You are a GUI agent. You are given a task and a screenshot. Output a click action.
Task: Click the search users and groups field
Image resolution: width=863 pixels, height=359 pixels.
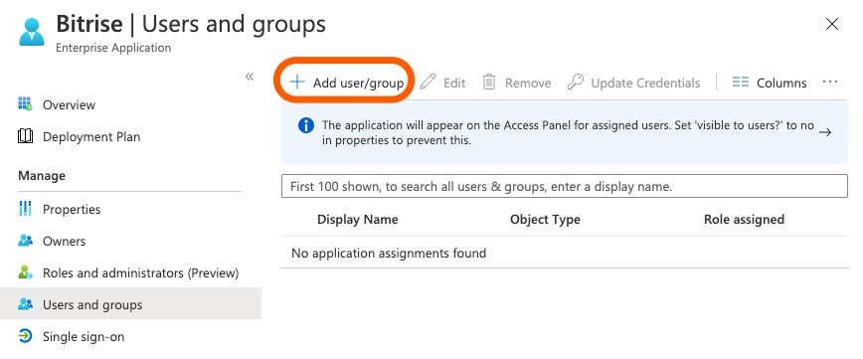tap(564, 187)
